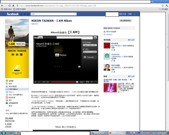Click the YouTube player search box
The image size is (169, 135).
(74, 38)
